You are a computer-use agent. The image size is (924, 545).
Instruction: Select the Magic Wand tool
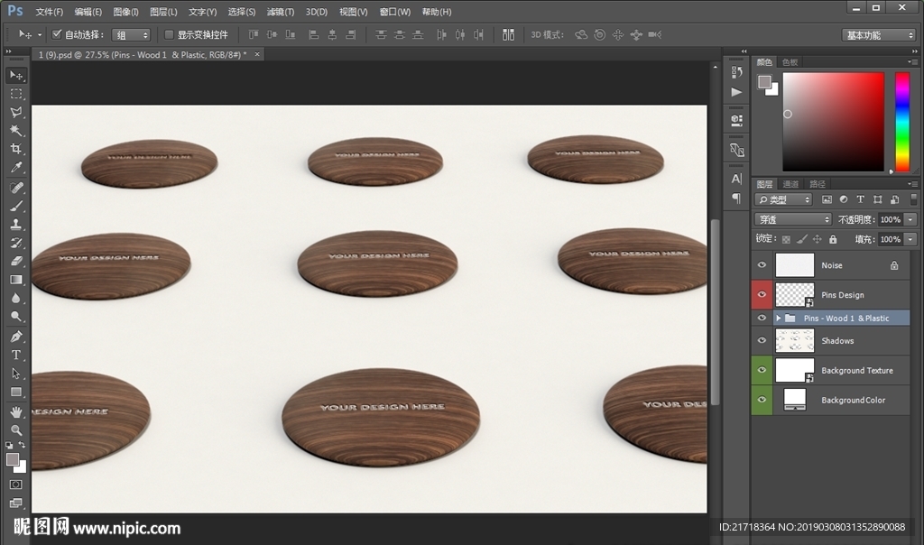[x=16, y=131]
